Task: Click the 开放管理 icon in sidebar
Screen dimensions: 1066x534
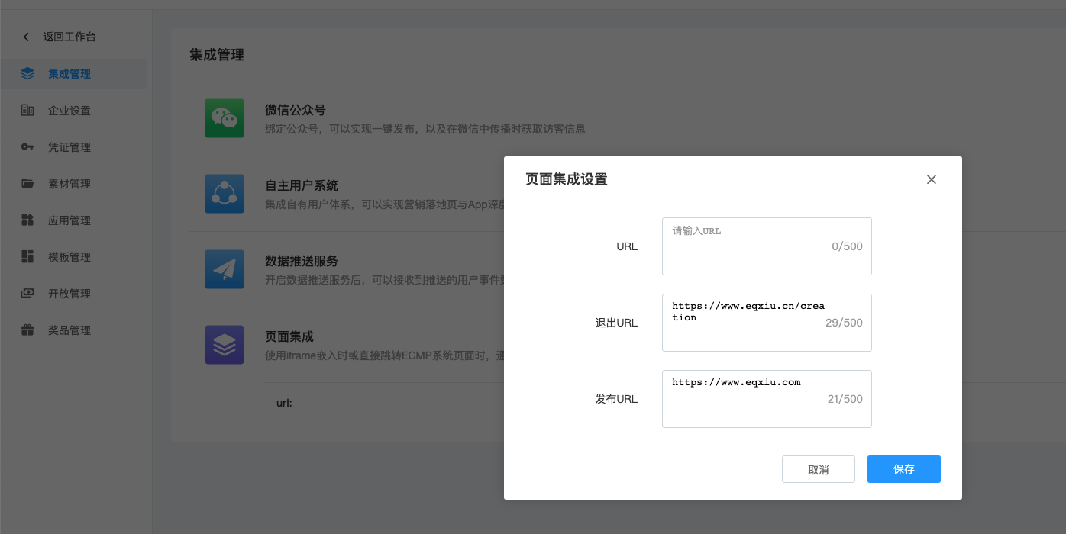Action: (x=27, y=294)
